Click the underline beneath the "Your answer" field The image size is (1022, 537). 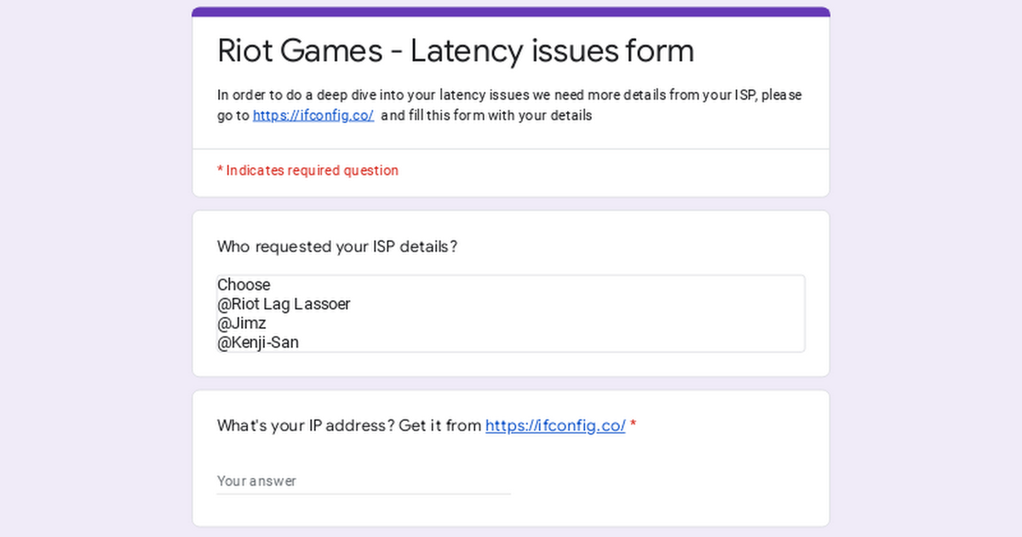click(364, 494)
